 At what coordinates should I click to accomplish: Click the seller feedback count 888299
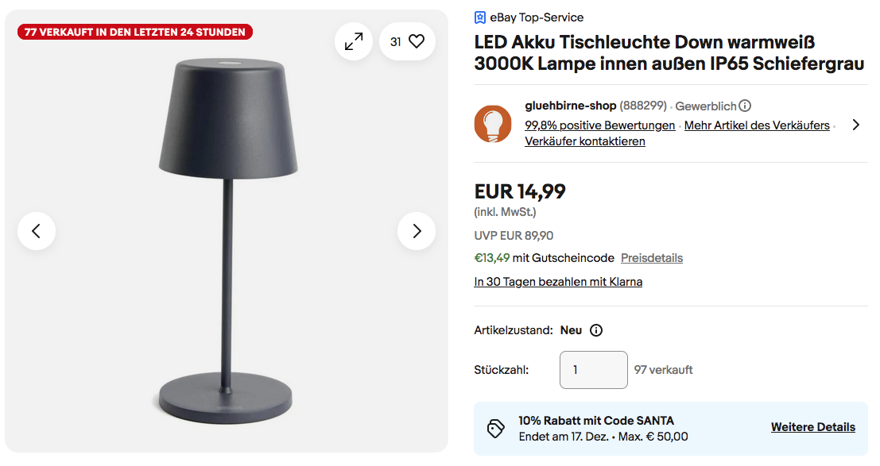[643, 106]
